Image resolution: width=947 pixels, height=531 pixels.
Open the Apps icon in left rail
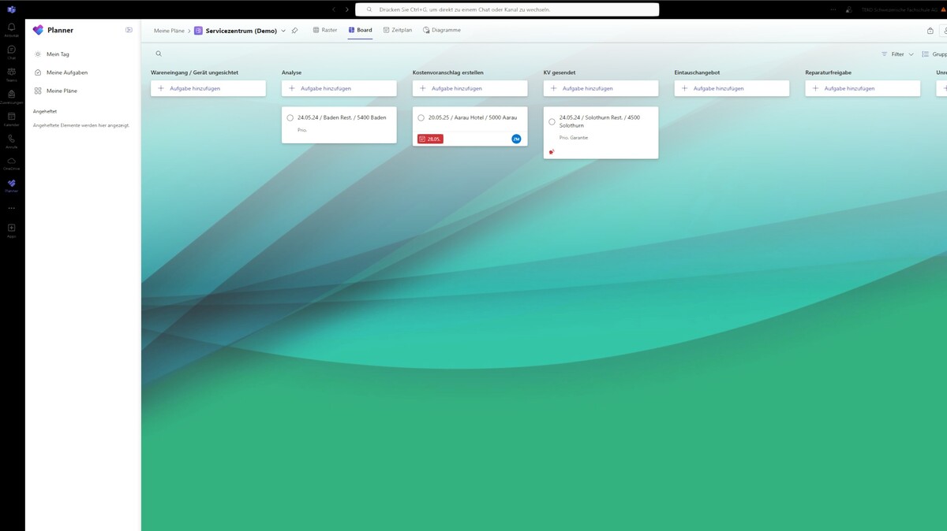12,229
